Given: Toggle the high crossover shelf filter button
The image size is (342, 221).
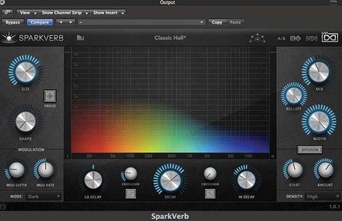Looking at the screenshot, I should point(210,193).
